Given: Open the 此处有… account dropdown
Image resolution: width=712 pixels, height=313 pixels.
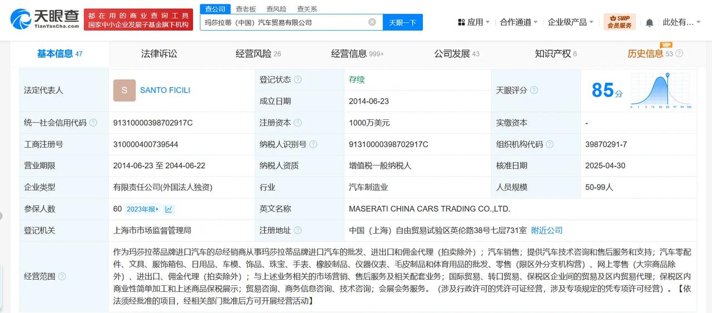Looking at the screenshot, I should pyautogui.click(x=682, y=22).
